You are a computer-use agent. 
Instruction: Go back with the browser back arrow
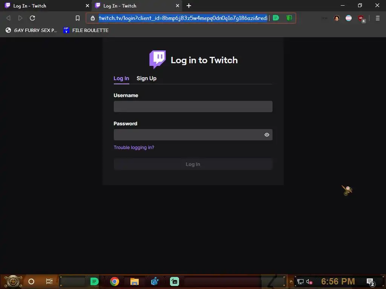[x=8, y=18]
